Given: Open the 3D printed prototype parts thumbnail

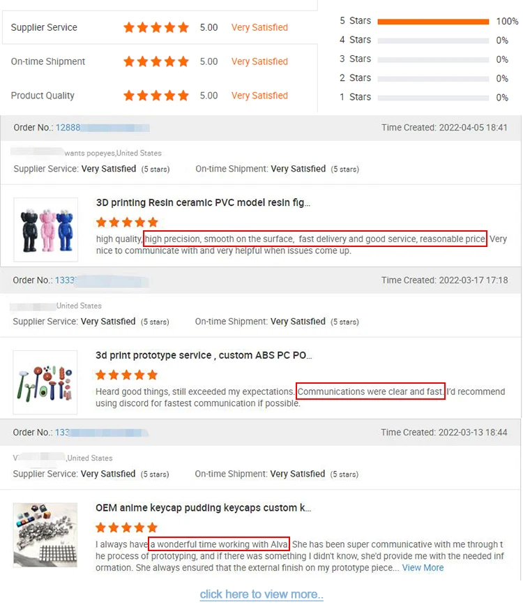Looking at the screenshot, I should pos(45,382).
